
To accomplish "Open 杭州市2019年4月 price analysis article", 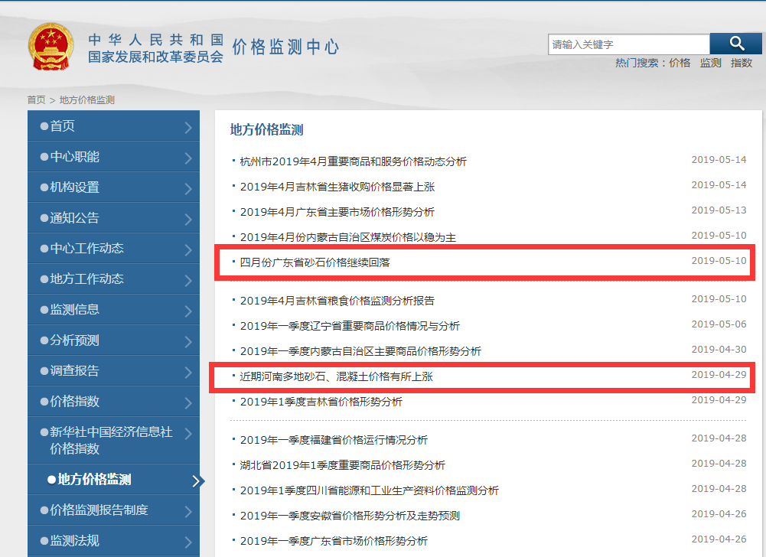I will (353, 161).
